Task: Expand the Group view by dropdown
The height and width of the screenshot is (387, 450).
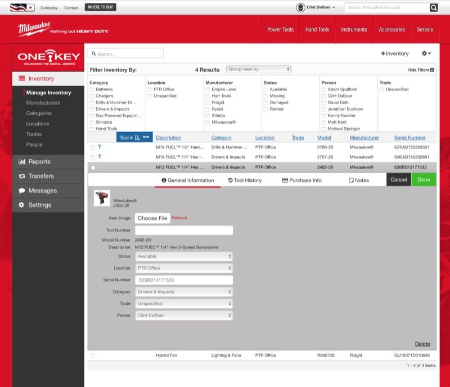Action: click(x=258, y=69)
